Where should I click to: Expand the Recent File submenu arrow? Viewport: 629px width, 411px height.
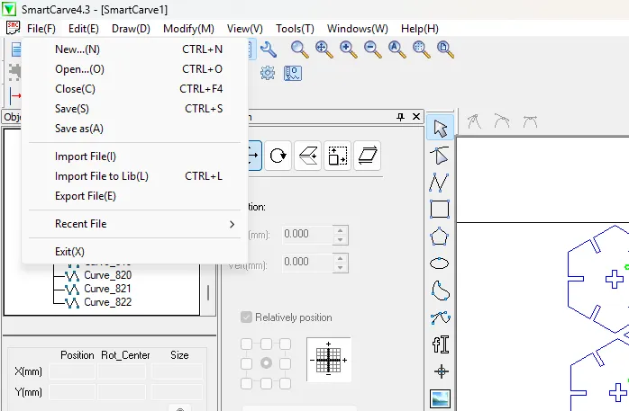pos(232,224)
